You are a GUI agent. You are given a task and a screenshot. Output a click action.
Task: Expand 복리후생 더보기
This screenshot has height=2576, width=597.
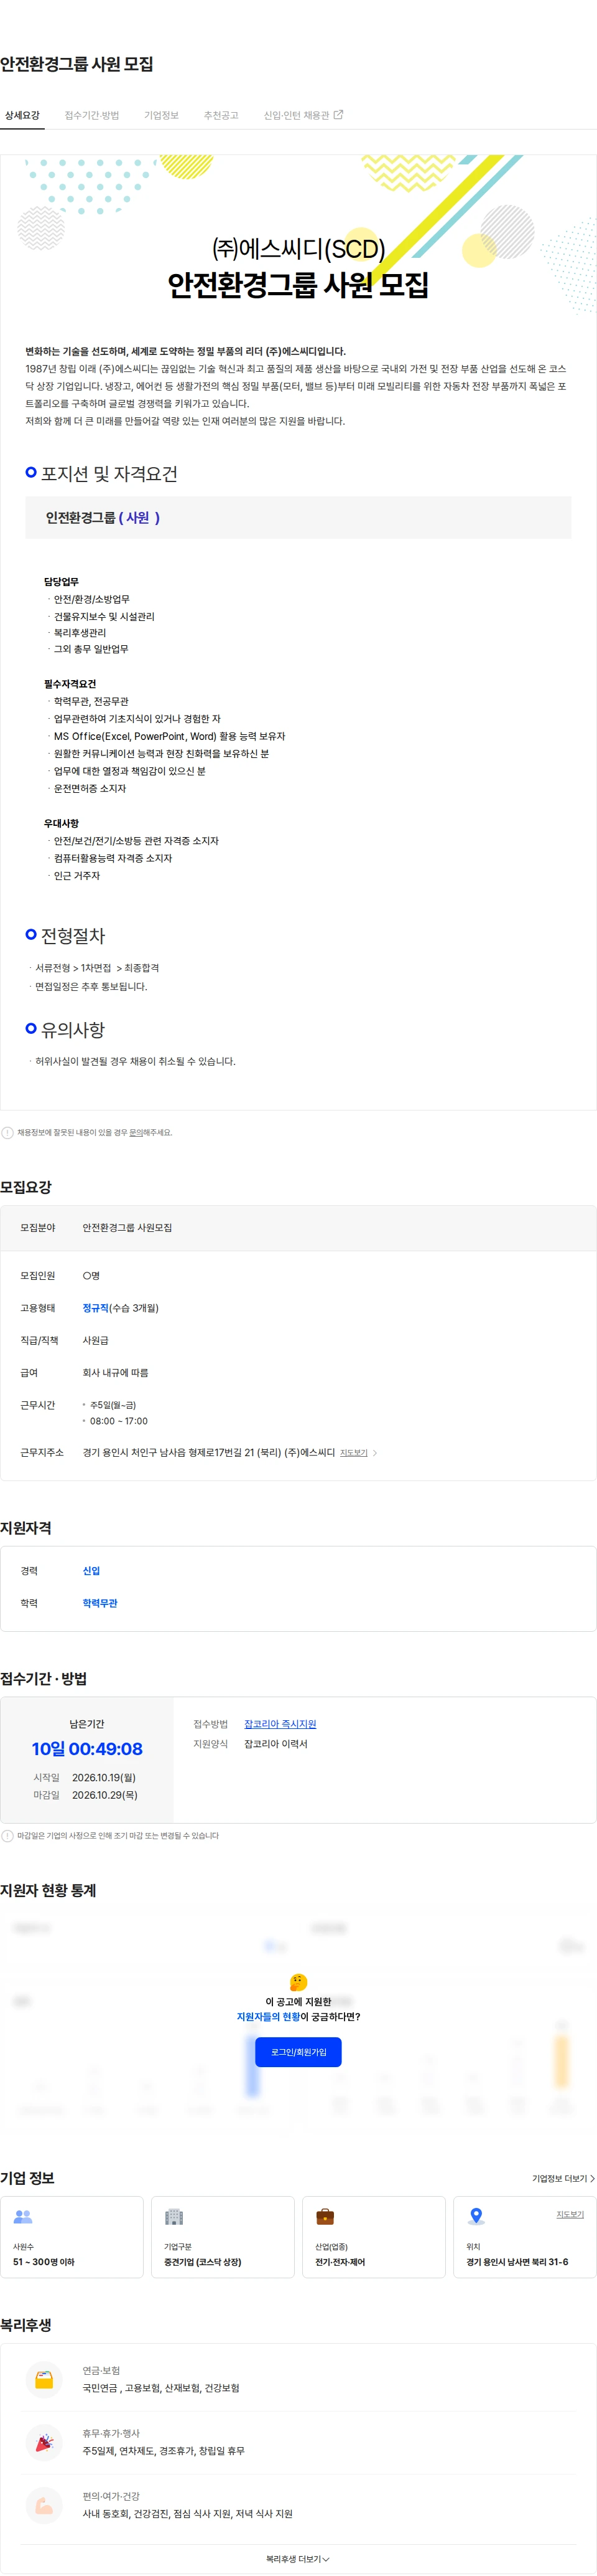pyautogui.click(x=297, y=2558)
